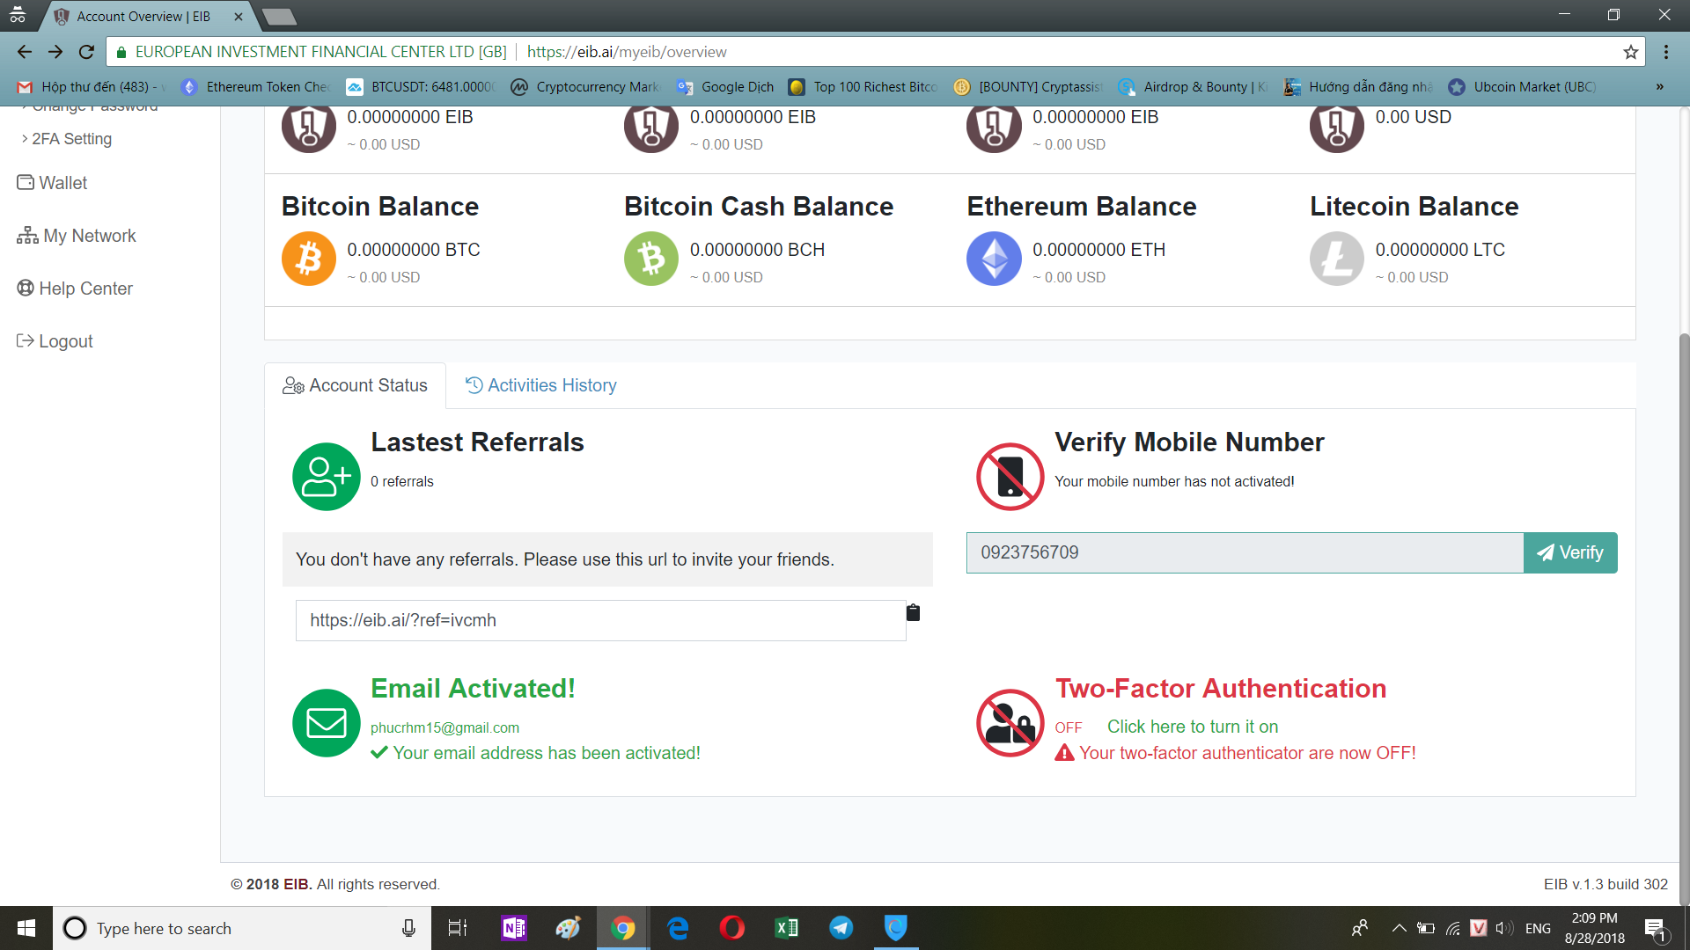Show more bookmarks overflow chevron
The width and height of the screenshot is (1690, 950).
(1659, 87)
